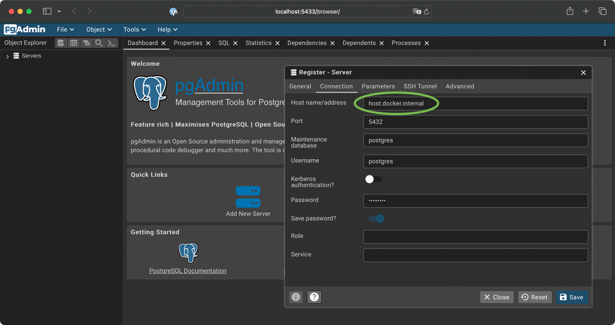Click the privacy shield icon near address bar
This screenshot has height=325, width=615.
(173, 11)
